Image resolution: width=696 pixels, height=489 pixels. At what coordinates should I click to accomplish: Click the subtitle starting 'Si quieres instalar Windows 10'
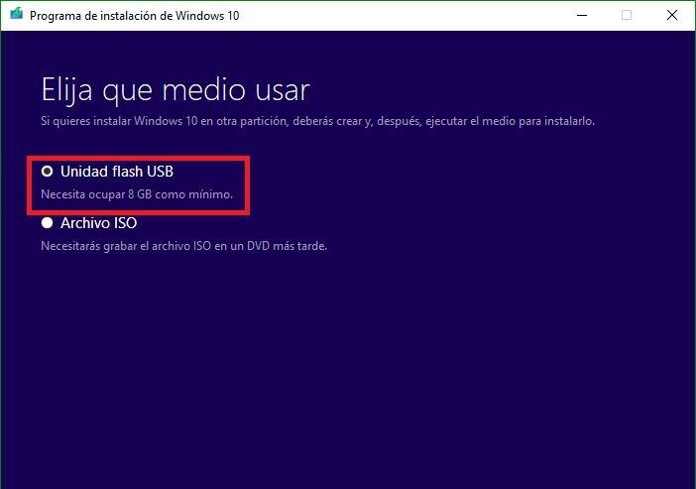coord(318,121)
